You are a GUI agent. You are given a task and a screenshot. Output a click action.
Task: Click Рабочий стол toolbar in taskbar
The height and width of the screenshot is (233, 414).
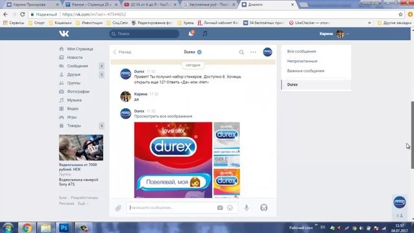pyautogui.click(x=301, y=228)
